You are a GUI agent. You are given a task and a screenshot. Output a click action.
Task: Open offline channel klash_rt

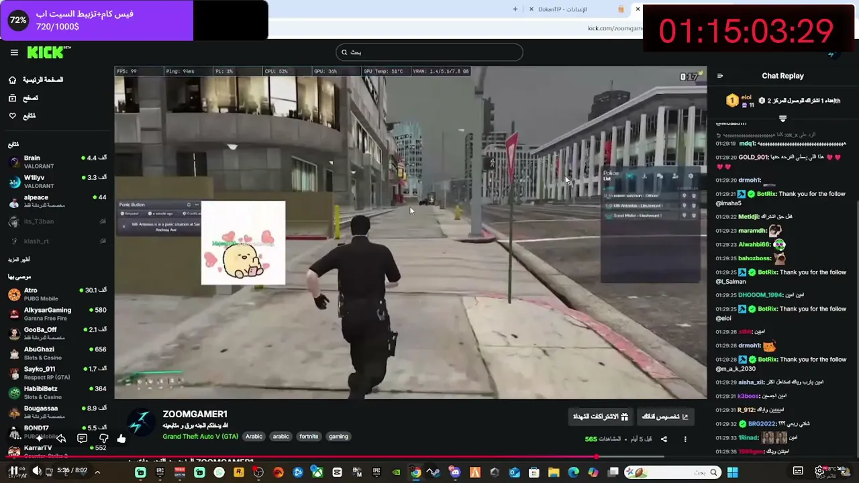[x=57, y=241]
